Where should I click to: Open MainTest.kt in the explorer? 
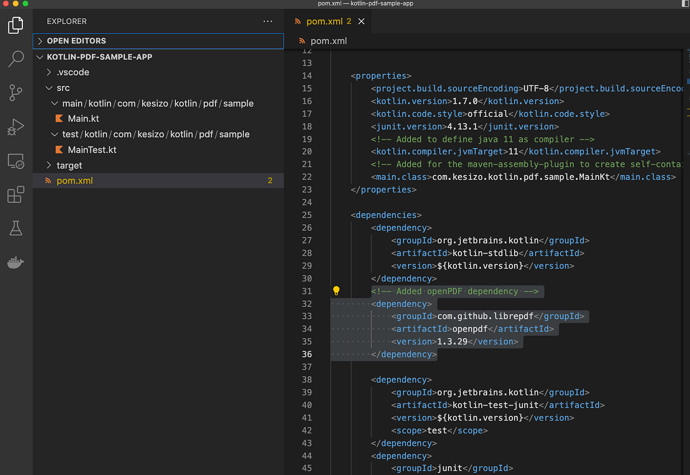click(x=92, y=150)
